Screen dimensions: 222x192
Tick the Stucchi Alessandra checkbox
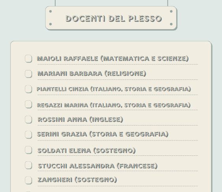coord(28,165)
